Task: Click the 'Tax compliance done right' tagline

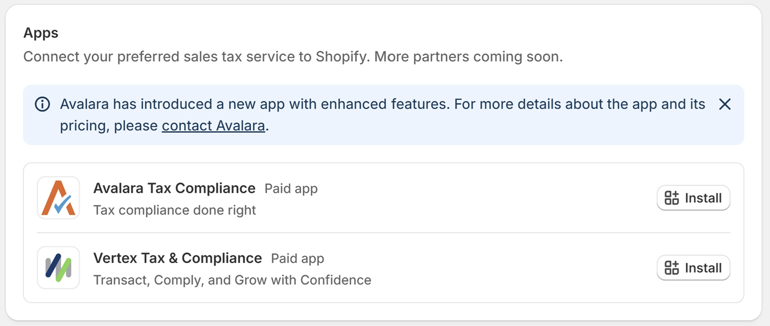Action: click(x=174, y=210)
